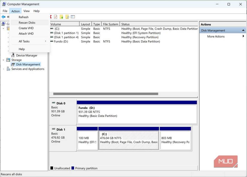247x177 pixels.
Task: Sort by the Type column header
Action: coord(96,24)
